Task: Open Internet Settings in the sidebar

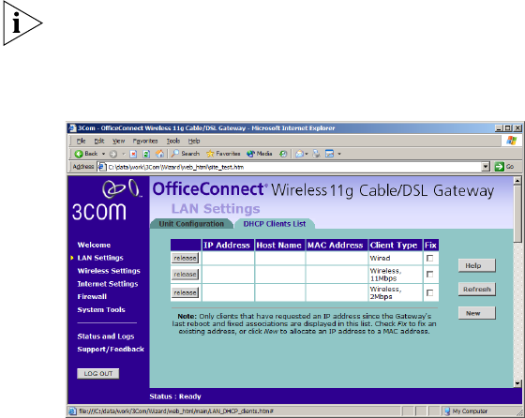Action: 108,284
